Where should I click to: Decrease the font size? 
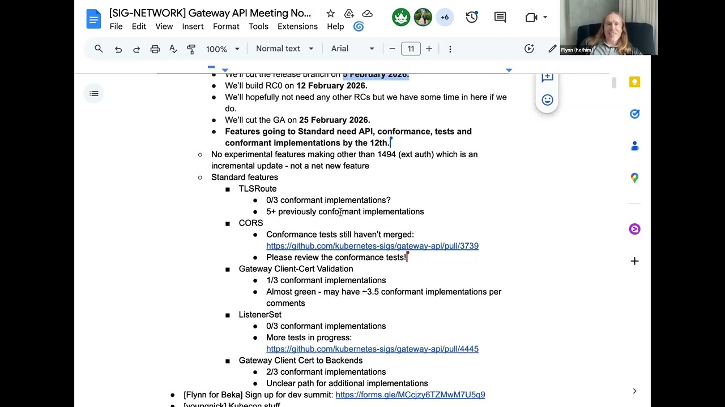click(x=392, y=49)
